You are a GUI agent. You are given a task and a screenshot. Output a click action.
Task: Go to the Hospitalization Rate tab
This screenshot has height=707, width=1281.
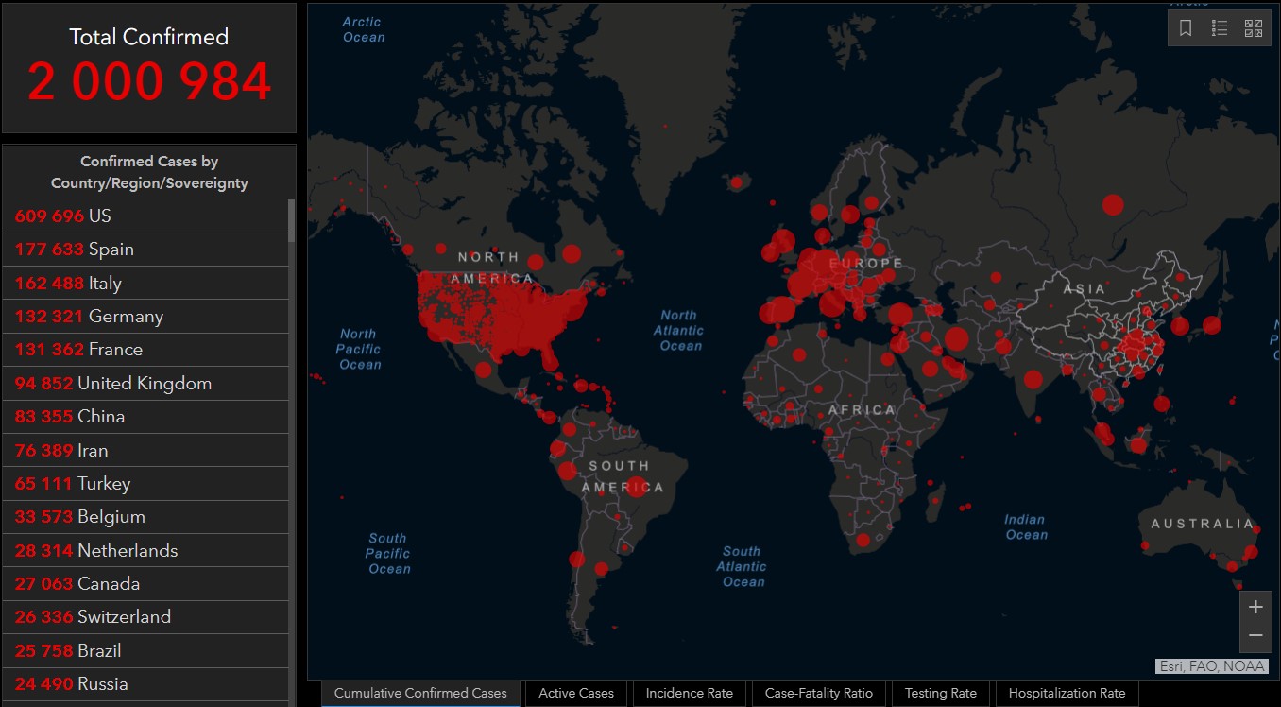[x=1067, y=693]
